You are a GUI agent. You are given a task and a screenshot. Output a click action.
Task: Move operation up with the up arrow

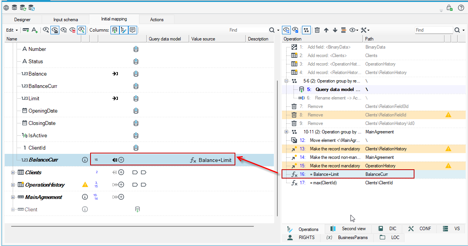point(326,30)
